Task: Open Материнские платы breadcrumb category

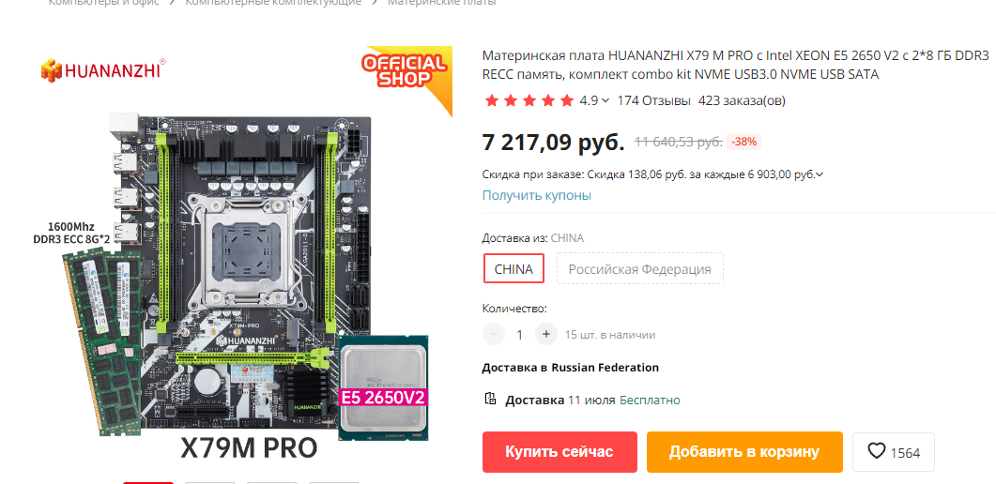Action: tap(442, 3)
